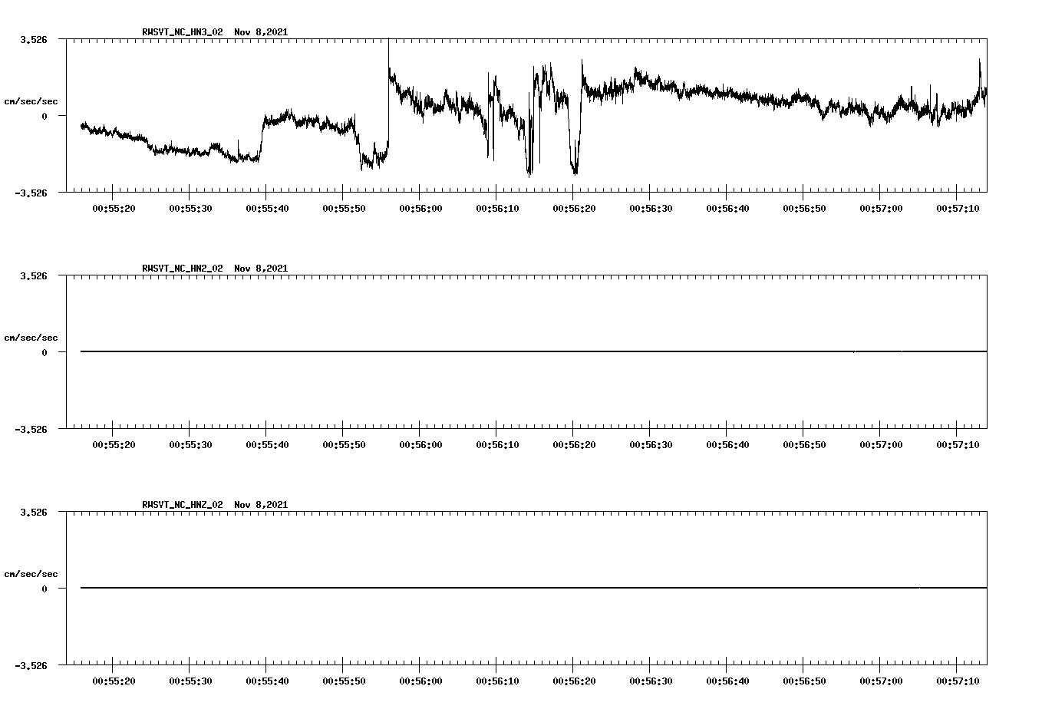
Task: Click cm/sec/sec unit label of HN3 plot
Action: pyautogui.click(x=31, y=101)
